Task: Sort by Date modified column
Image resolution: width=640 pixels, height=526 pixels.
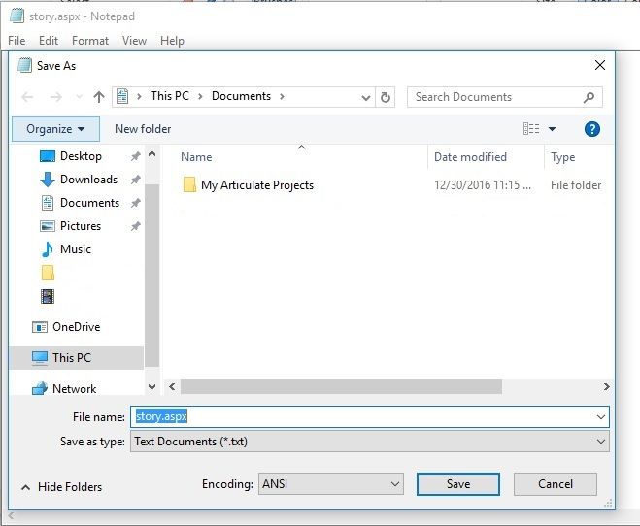Action: pyautogui.click(x=470, y=157)
